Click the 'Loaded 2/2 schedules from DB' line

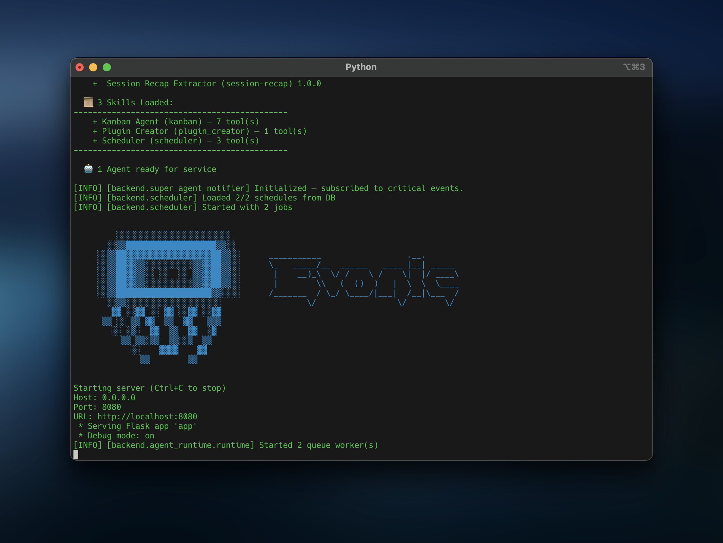(204, 198)
